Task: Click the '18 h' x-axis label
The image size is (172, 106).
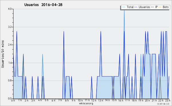Action: (x=134, y=101)
